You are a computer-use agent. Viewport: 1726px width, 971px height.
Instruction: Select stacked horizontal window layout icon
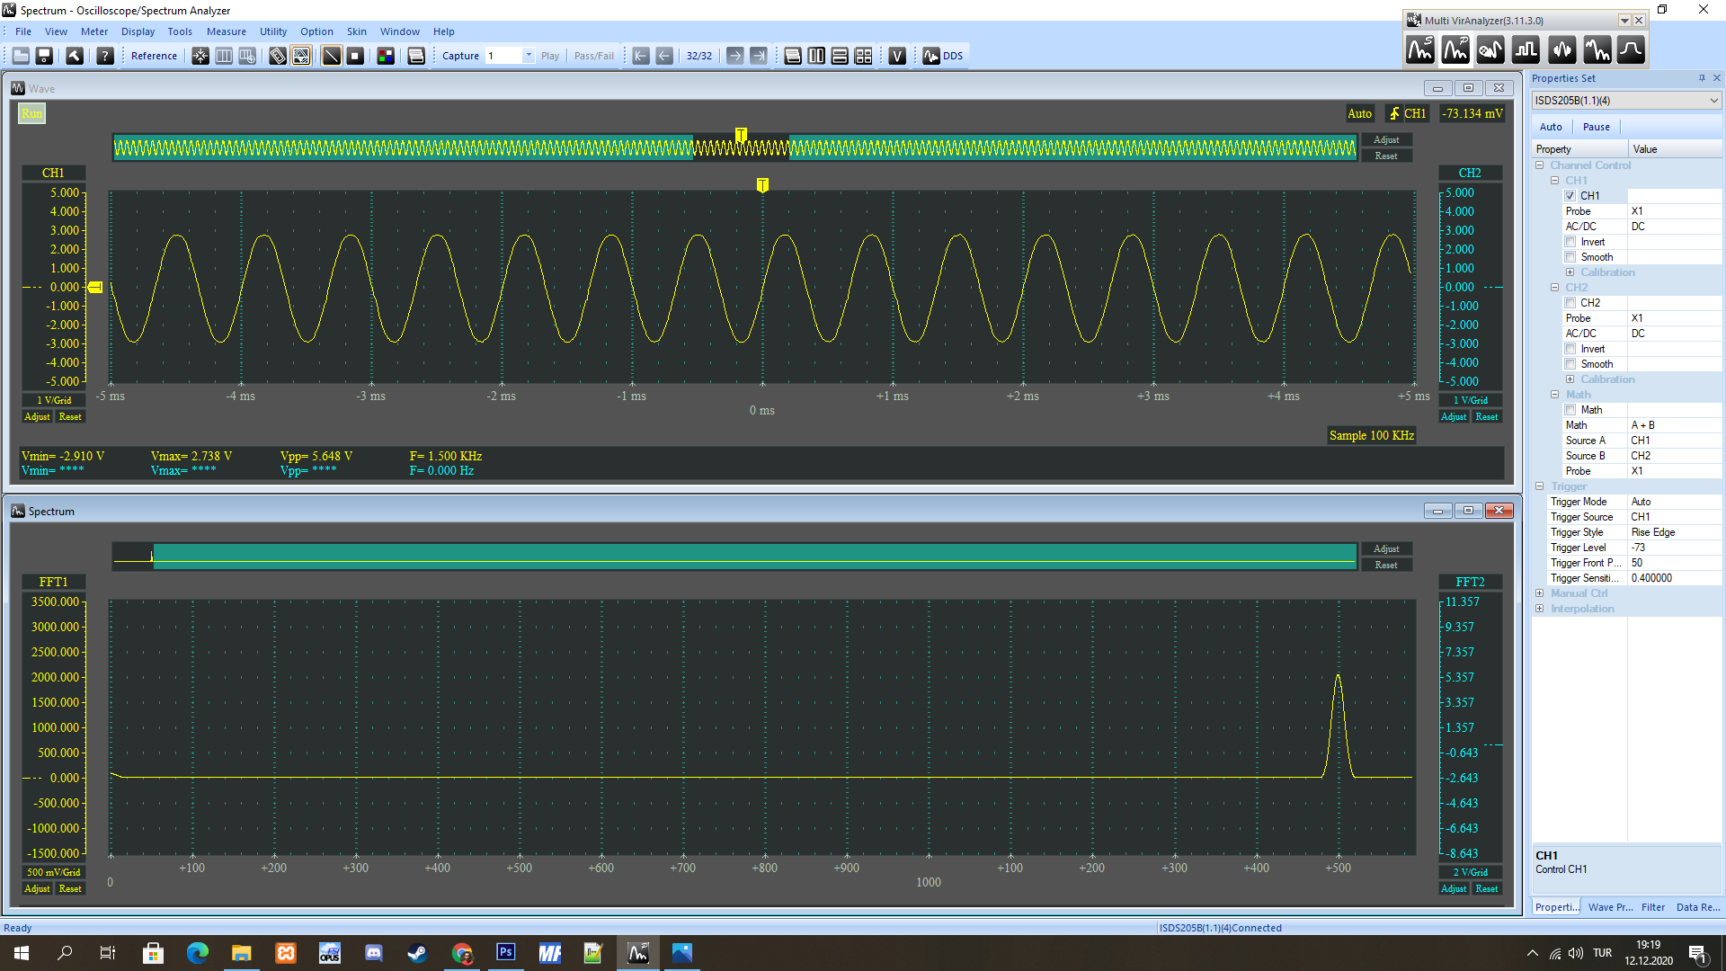[x=840, y=56]
